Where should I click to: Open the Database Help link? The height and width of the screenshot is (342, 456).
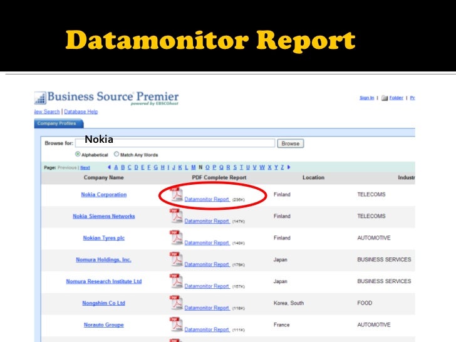(81, 111)
